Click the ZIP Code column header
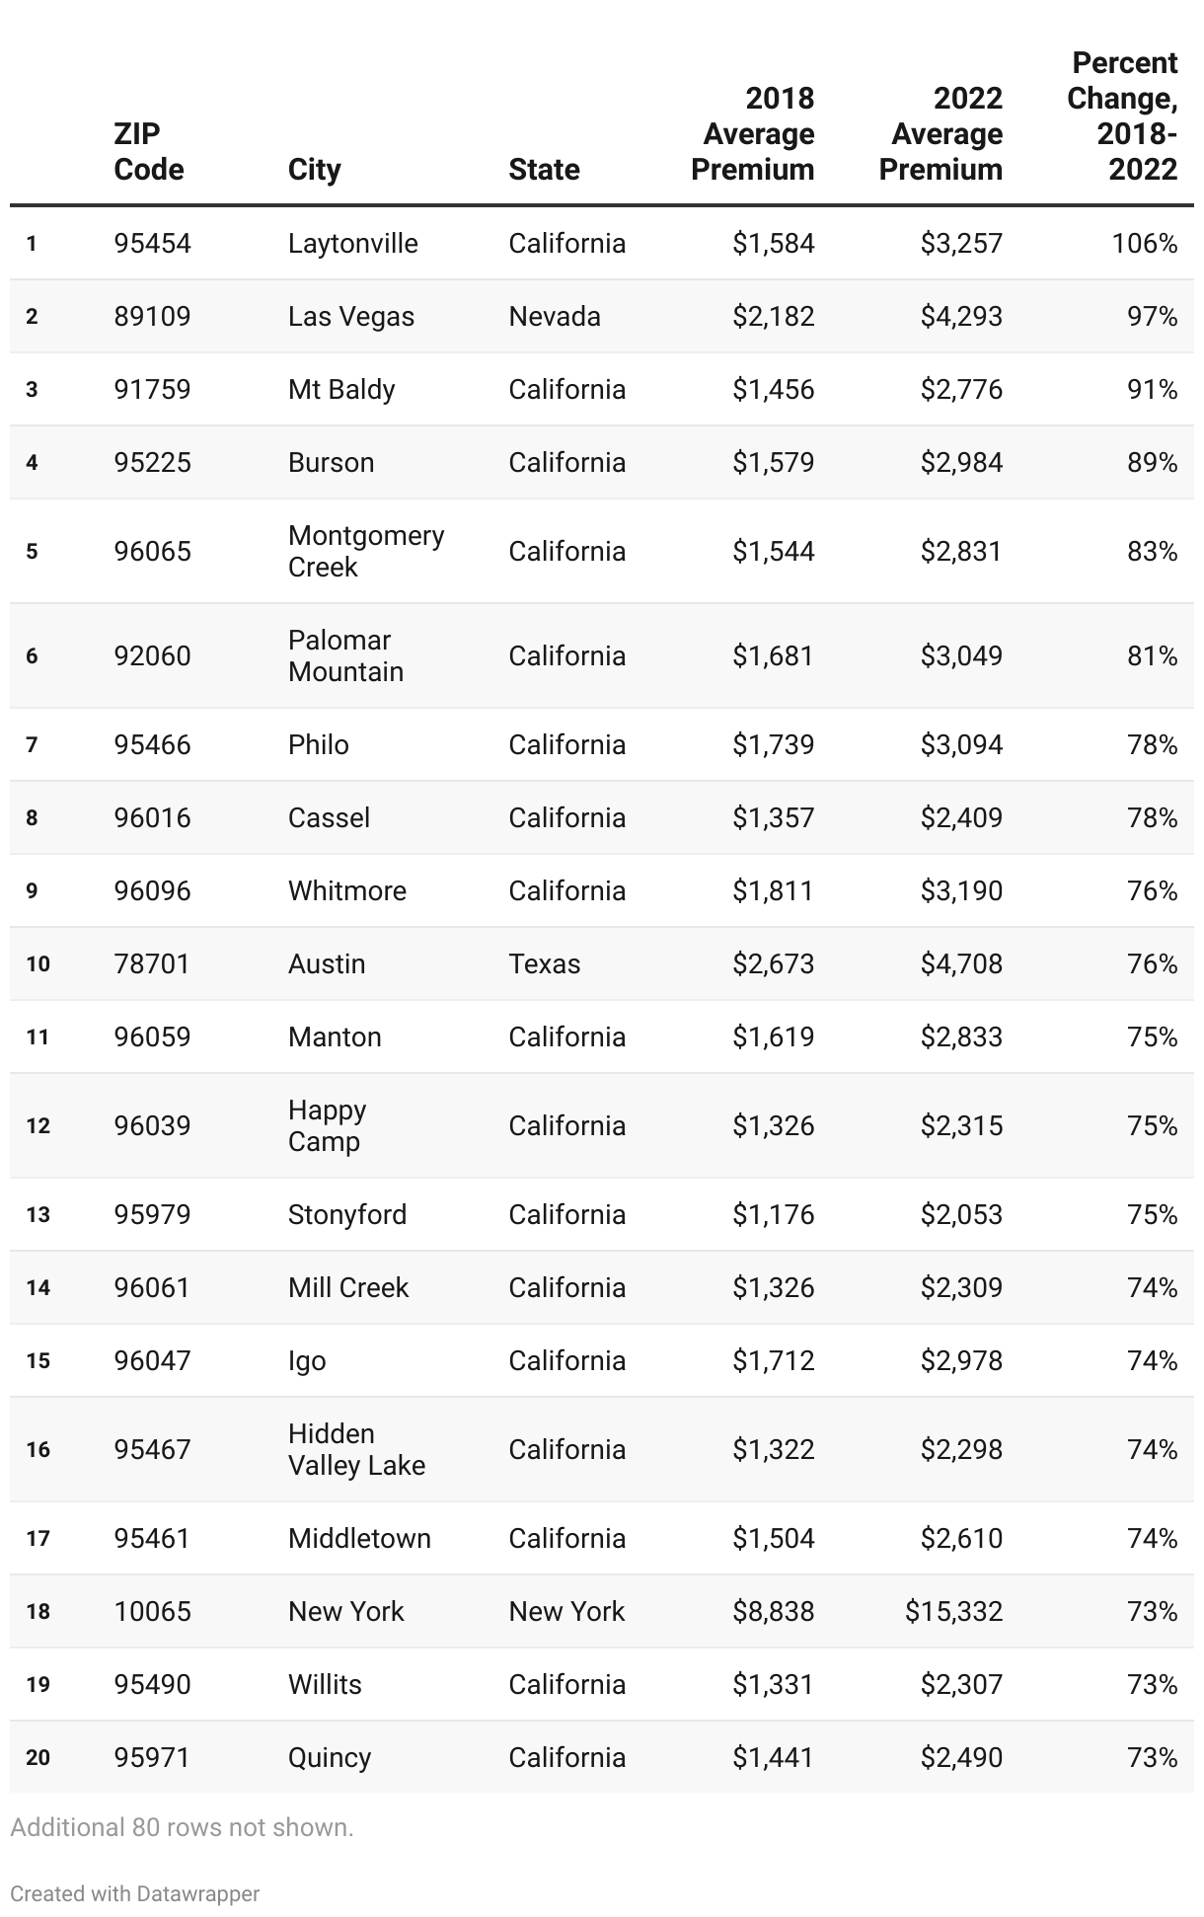1204x1917 pixels. pos(149,151)
